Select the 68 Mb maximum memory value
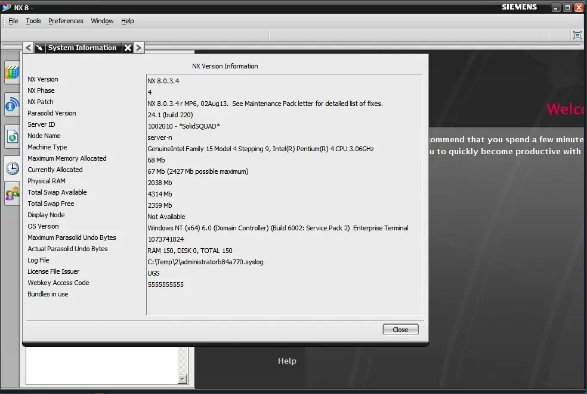 coord(156,160)
